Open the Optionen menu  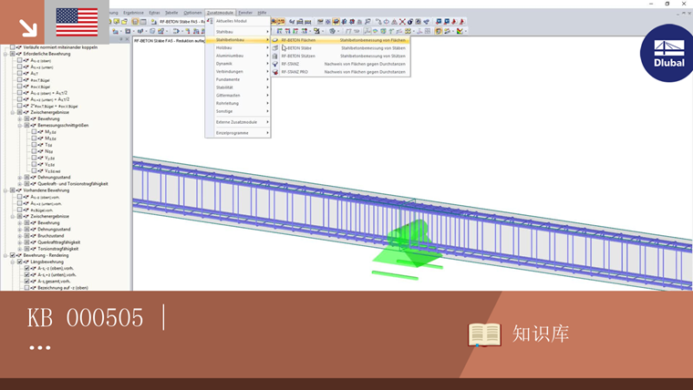point(192,13)
